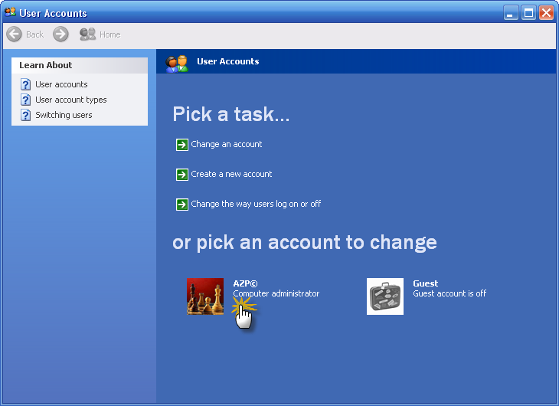
Task: Click green arrow beside Change an account
Action: pyautogui.click(x=181, y=144)
